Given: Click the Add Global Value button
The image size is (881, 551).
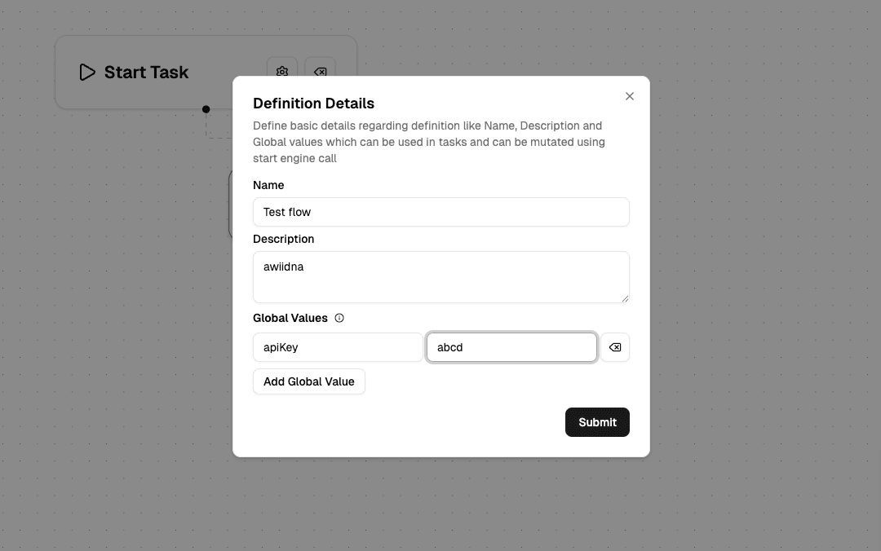Looking at the screenshot, I should tap(308, 381).
